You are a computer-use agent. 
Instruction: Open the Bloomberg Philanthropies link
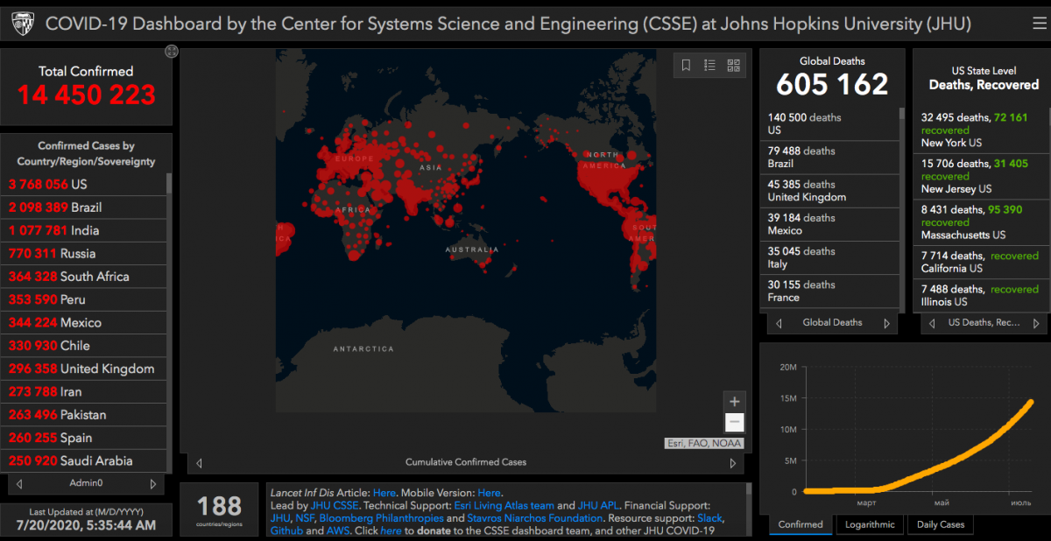380,518
